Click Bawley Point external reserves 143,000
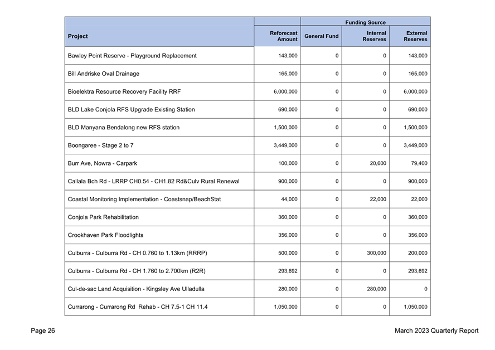495x350 pixels. tap(418, 56)
